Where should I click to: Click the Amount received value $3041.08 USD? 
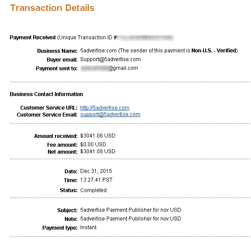(x=98, y=136)
